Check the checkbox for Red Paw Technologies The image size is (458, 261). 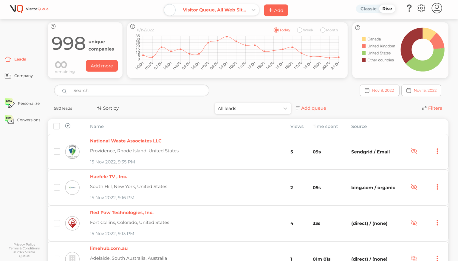(57, 223)
